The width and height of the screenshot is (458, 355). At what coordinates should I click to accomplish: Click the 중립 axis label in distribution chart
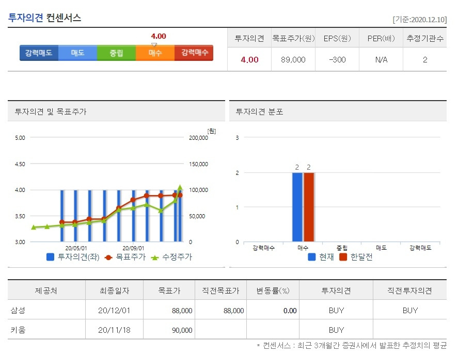tap(342, 248)
